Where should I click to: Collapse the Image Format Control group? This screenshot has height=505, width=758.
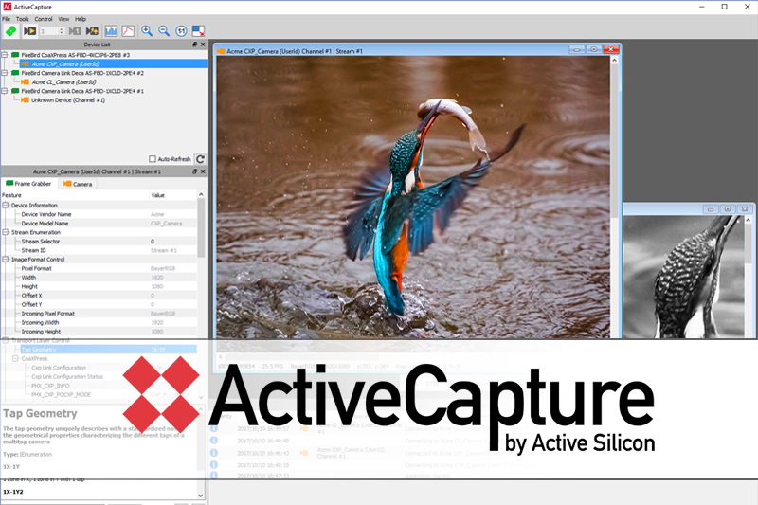[5, 259]
